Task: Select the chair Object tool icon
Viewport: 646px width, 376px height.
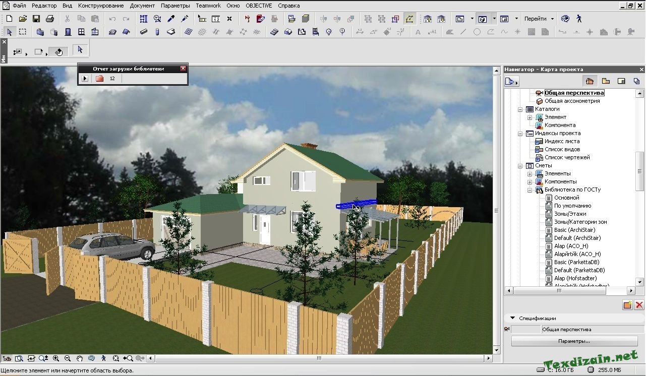Action: point(316,32)
